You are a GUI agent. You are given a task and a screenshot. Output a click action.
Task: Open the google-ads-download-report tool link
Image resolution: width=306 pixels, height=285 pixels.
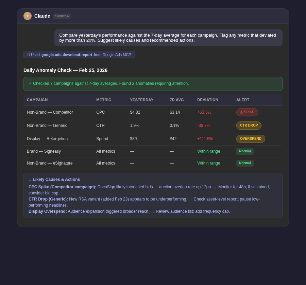pos(67,55)
